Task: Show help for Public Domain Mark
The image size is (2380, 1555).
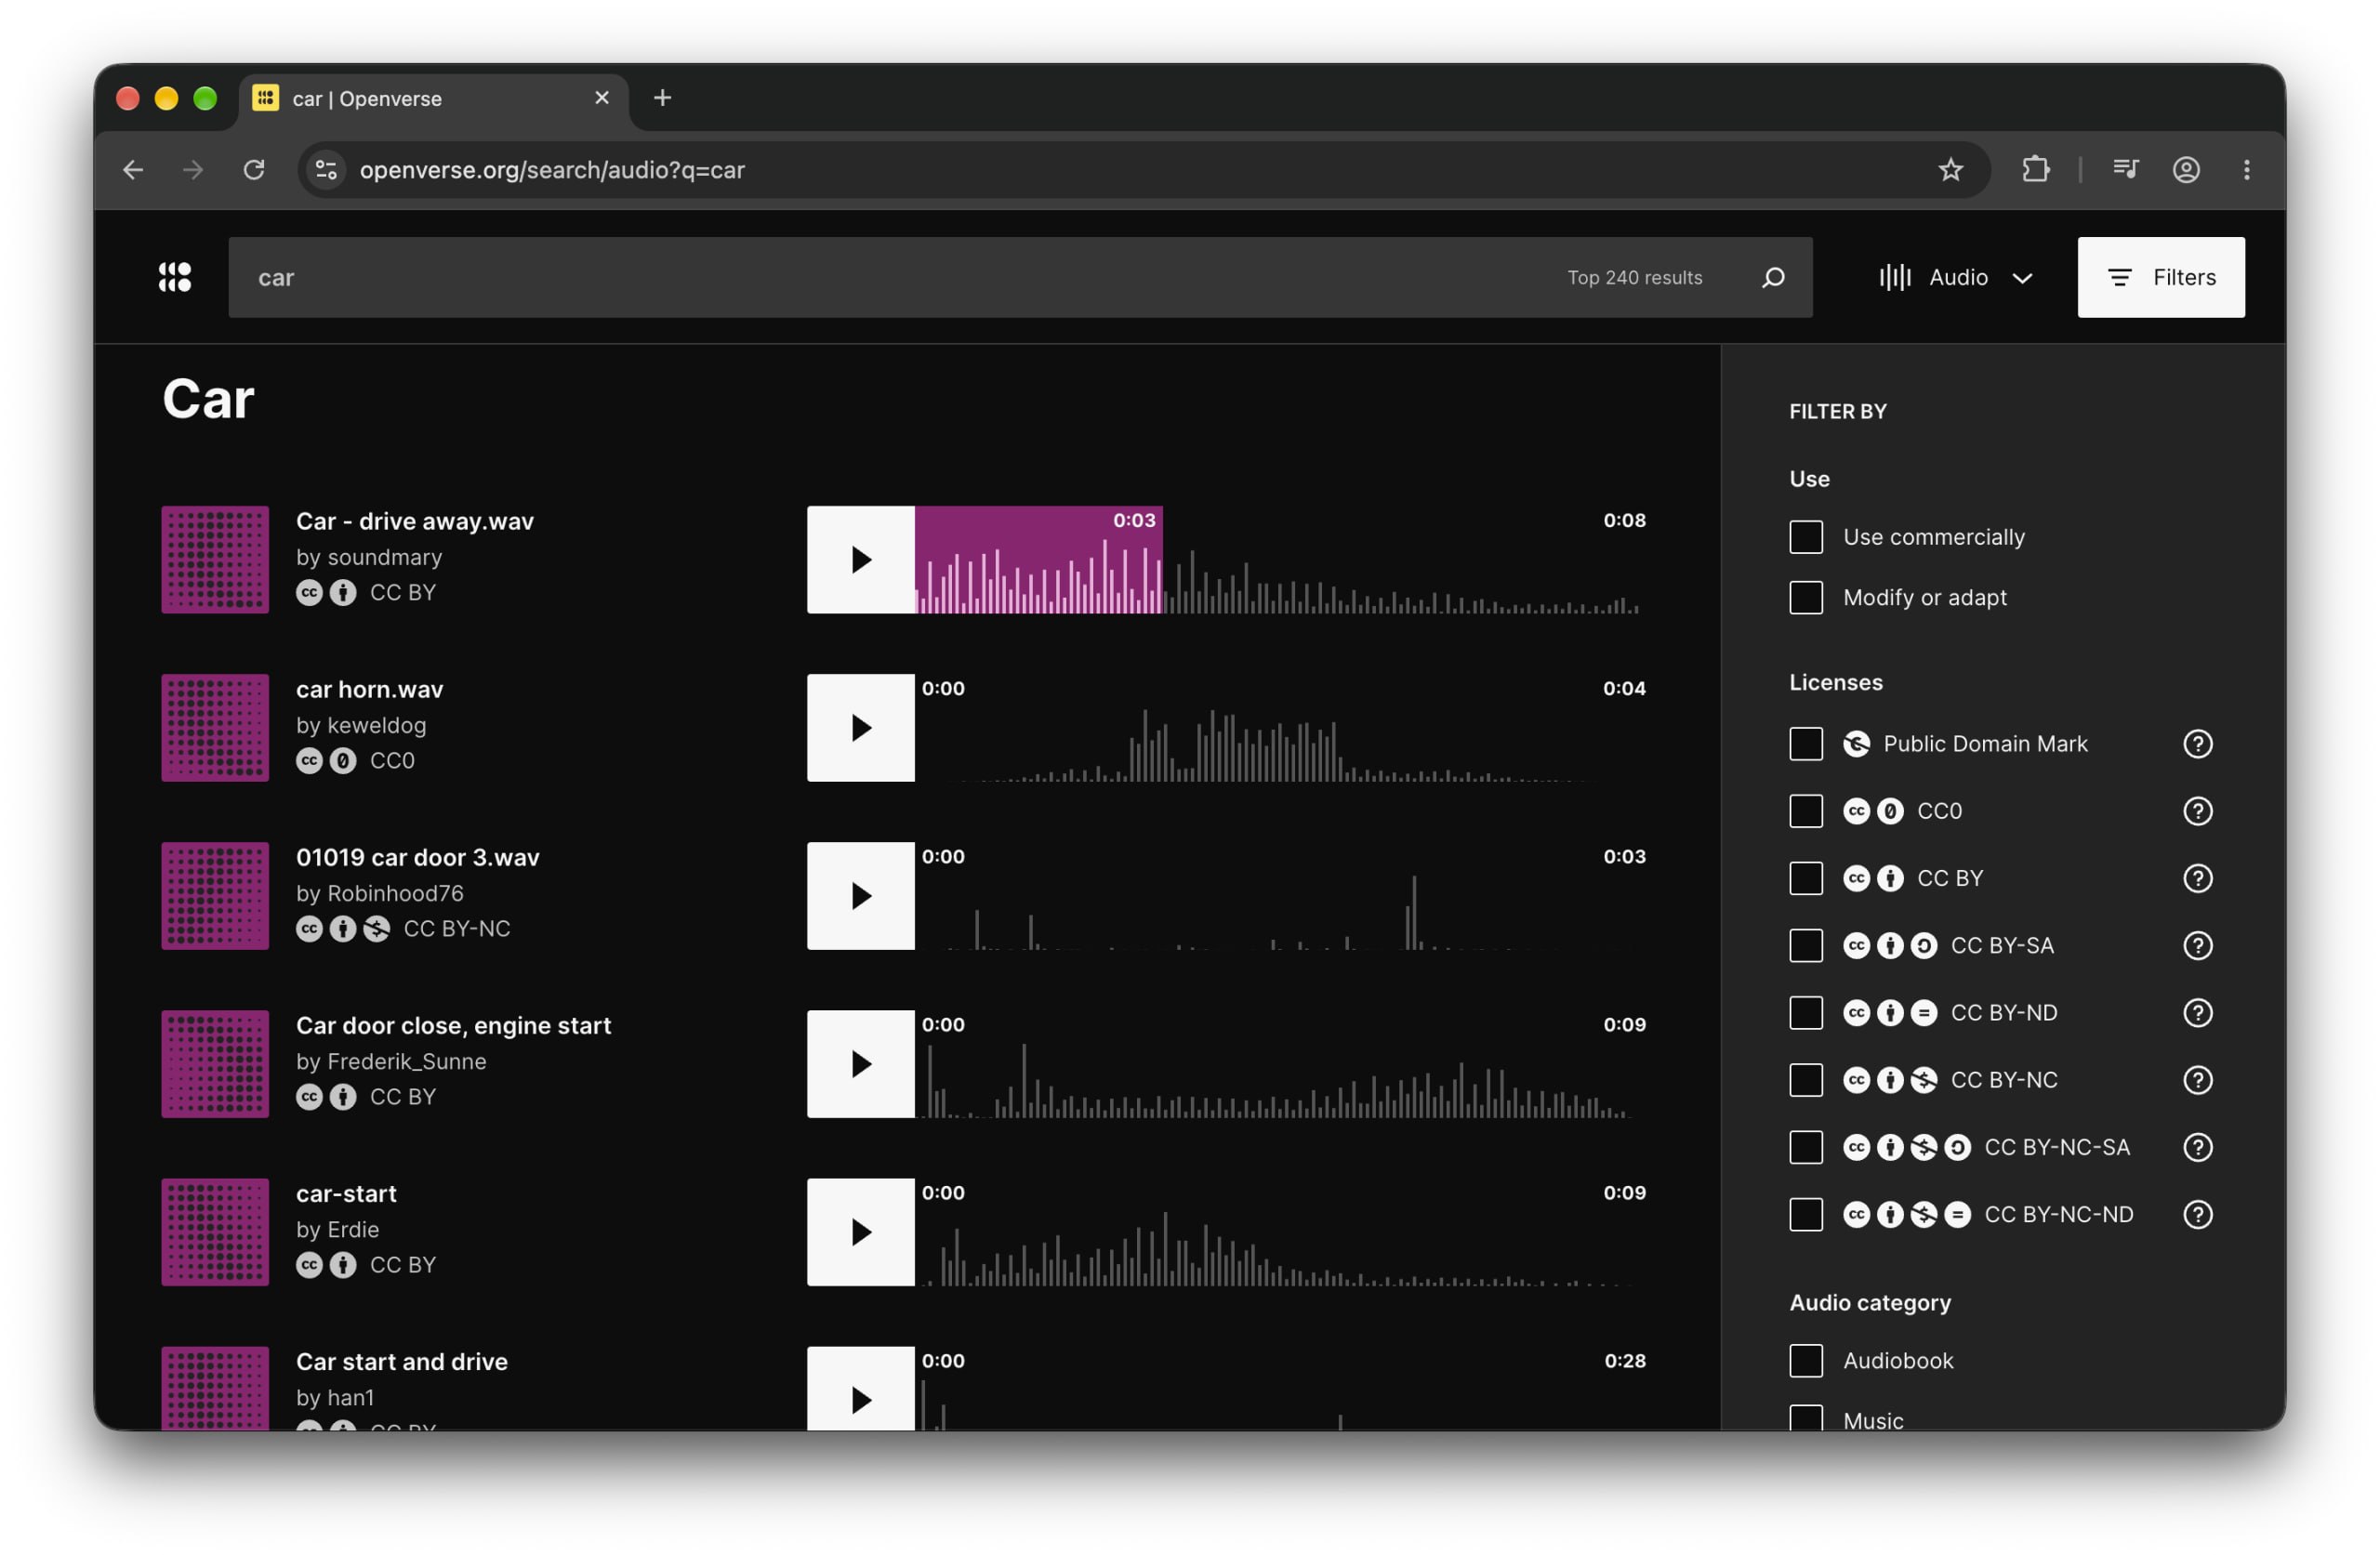Action: pyautogui.click(x=2197, y=743)
